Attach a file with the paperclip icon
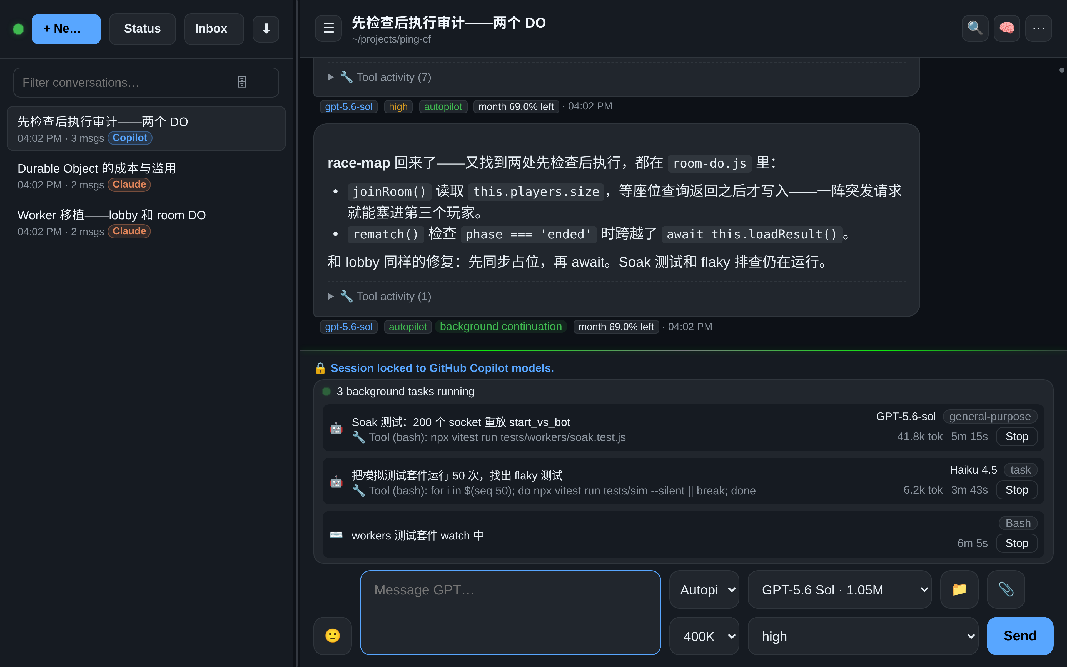The width and height of the screenshot is (1067, 667). [1006, 589]
